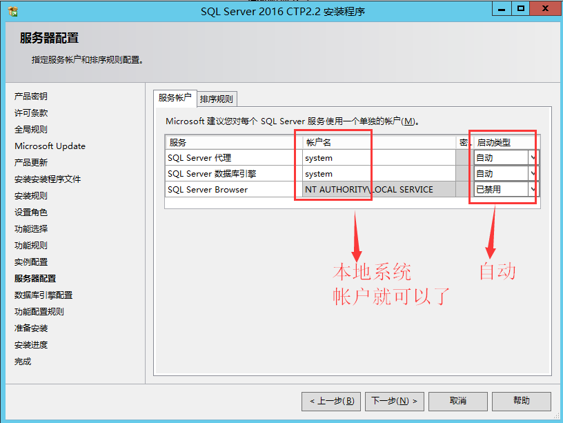Select the 服务器配置 step in sidebar
The image size is (563, 423).
point(35,278)
